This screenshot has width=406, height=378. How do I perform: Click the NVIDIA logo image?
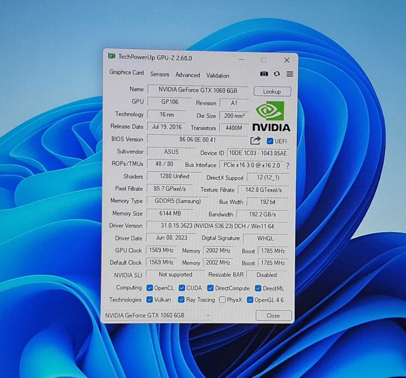(x=271, y=117)
